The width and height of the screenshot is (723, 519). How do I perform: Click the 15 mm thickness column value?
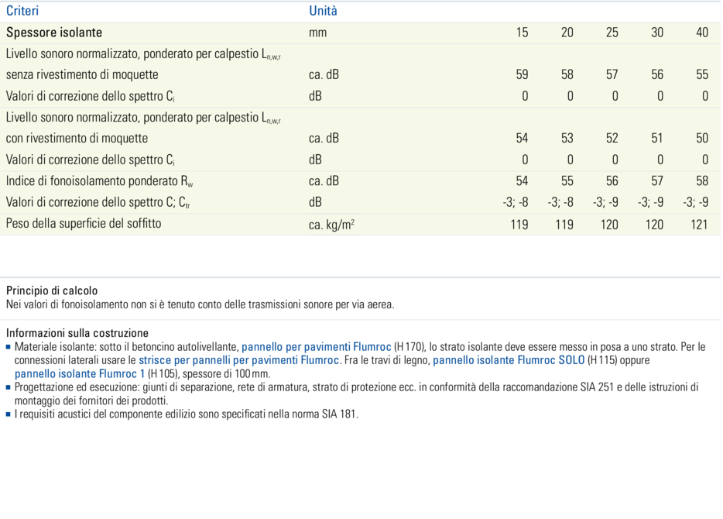522,33
